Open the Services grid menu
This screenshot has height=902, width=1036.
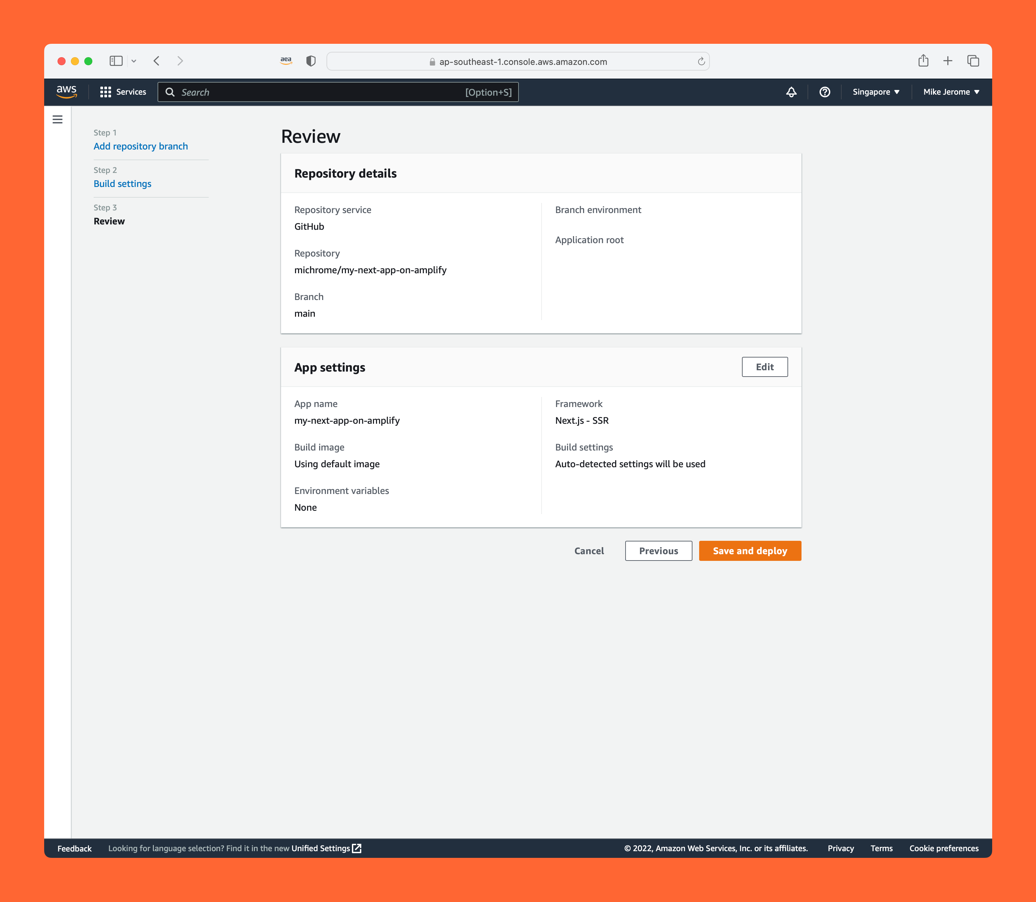pos(123,92)
